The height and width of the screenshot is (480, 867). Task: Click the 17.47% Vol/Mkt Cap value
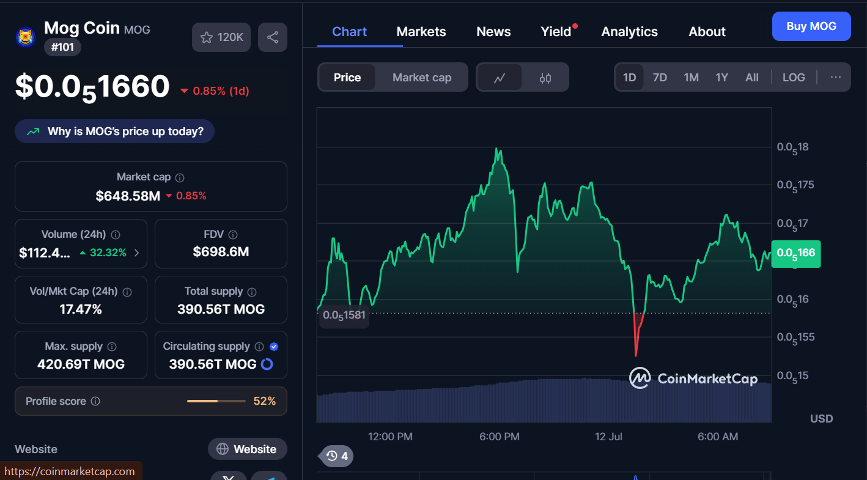point(81,309)
